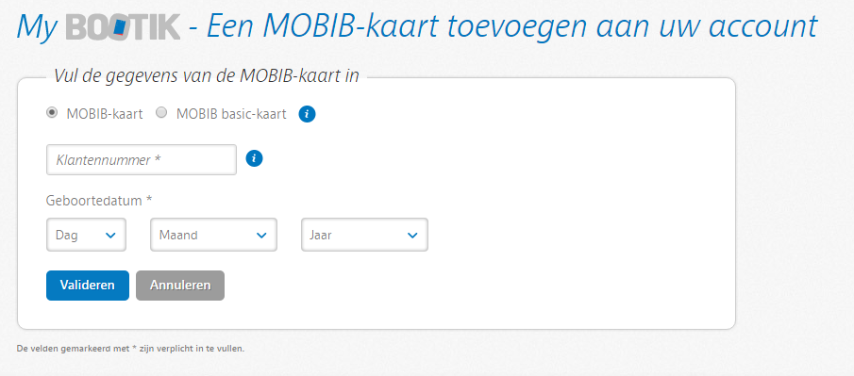Click the blue chevron in the Maand box
The height and width of the screenshot is (376, 854).
(x=261, y=235)
